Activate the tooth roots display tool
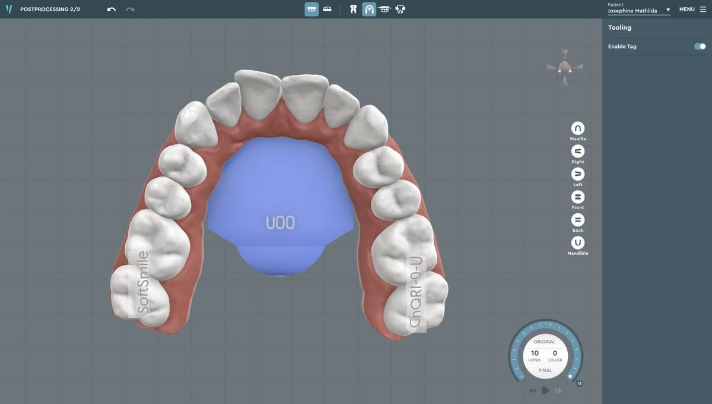 [353, 9]
